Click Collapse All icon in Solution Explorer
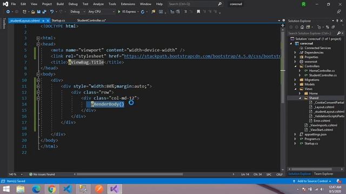This screenshot has height=194, width=346. point(333,27)
